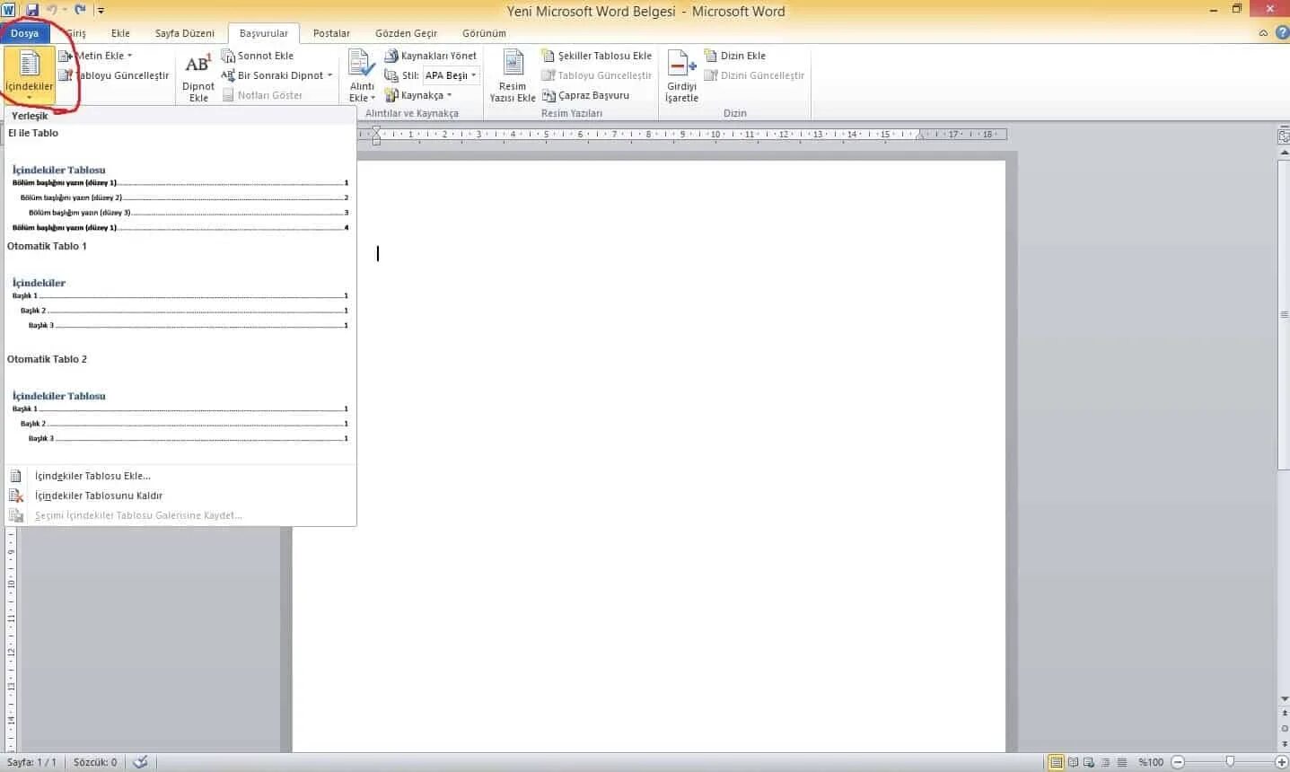Screen dimensions: 1290x772
Task: Click the Word application icon in title bar
Action: 9,10
